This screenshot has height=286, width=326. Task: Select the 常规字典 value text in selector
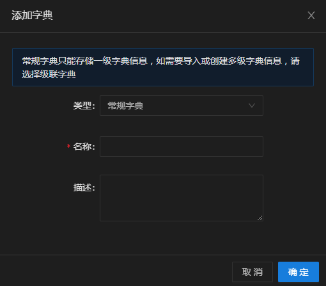point(125,106)
